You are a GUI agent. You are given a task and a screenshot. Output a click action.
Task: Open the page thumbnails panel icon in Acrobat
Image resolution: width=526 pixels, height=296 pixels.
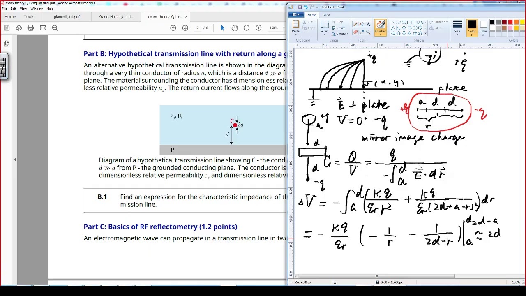(x=6, y=44)
